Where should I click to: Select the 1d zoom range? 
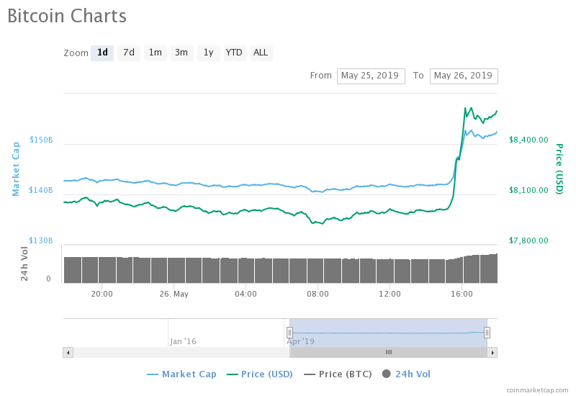click(102, 53)
